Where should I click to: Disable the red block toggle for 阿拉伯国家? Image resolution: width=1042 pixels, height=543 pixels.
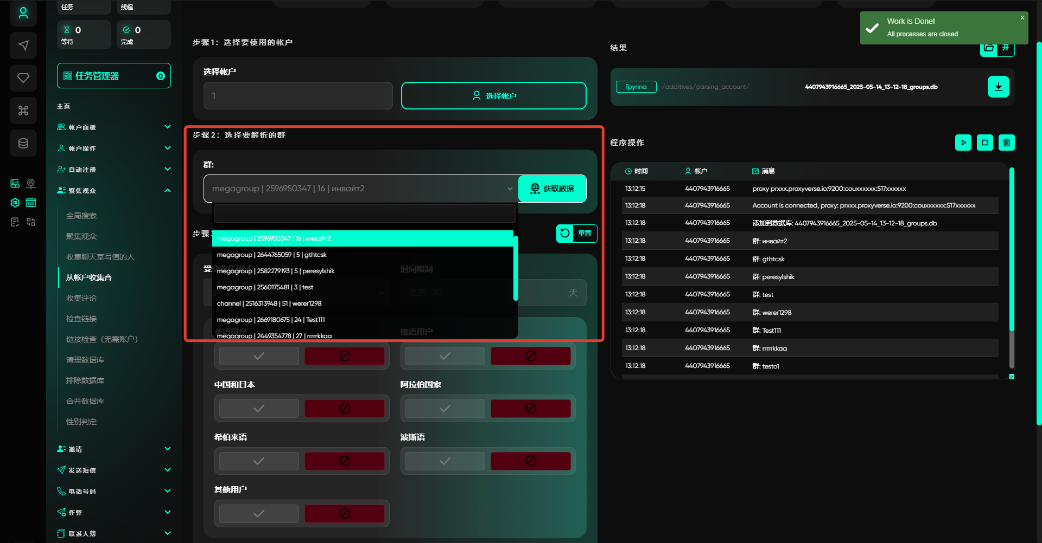530,409
